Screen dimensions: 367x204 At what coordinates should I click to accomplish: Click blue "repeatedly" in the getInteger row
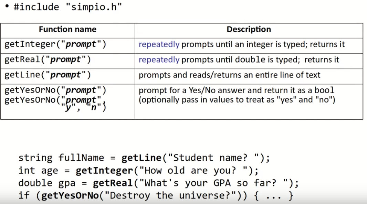[x=159, y=44]
